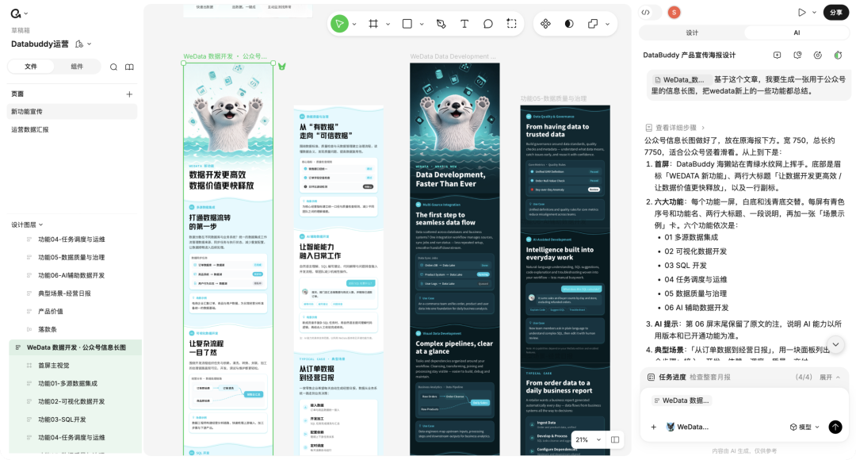Image resolution: width=856 pixels, height=460 pixels.
Task: Switch to the 文件 tab
Action: click(x=31, y=67)
